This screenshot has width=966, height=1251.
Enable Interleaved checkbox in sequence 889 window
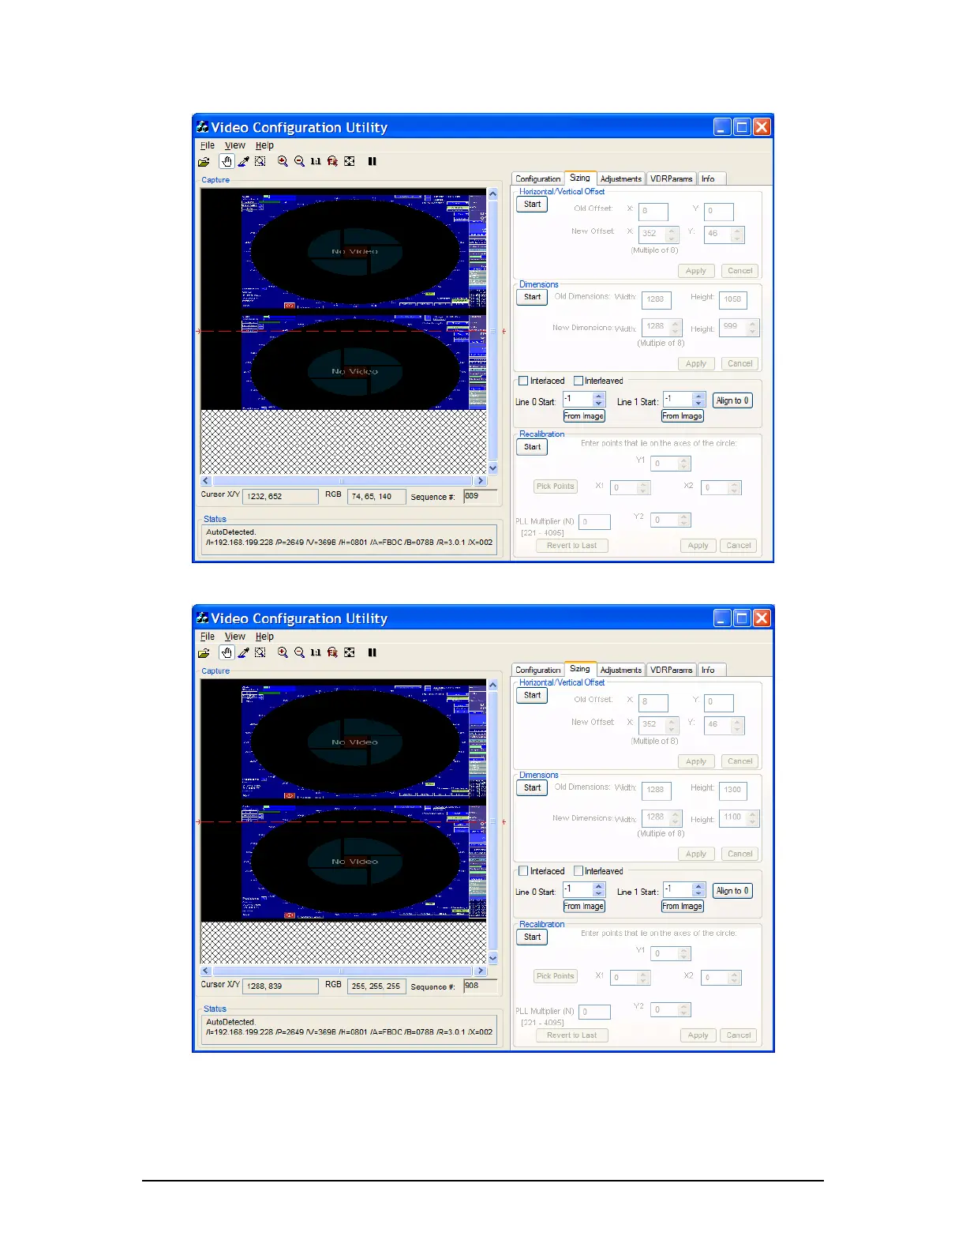(578, 381)
